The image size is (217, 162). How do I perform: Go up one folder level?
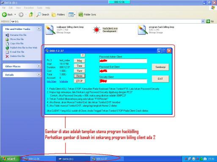coord(31,14)
